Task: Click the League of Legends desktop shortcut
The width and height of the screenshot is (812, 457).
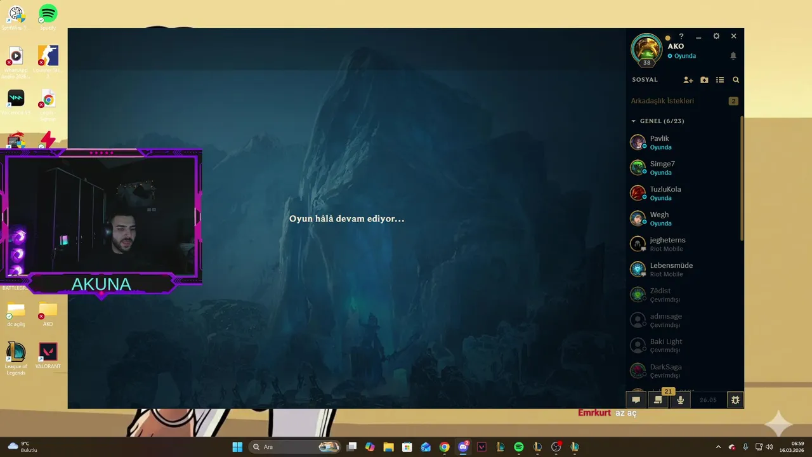Action: tap(16, 359)
